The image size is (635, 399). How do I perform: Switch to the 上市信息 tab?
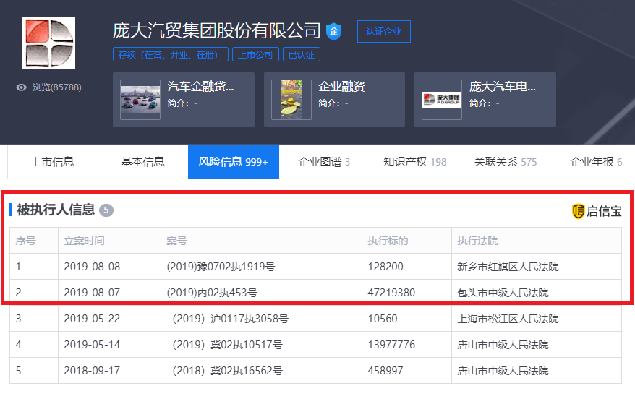coord(53,162)
